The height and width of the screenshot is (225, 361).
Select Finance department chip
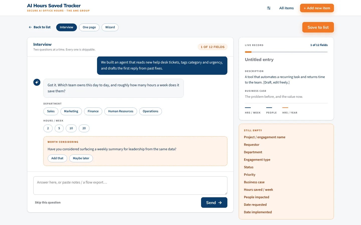[x=93, y=111]
